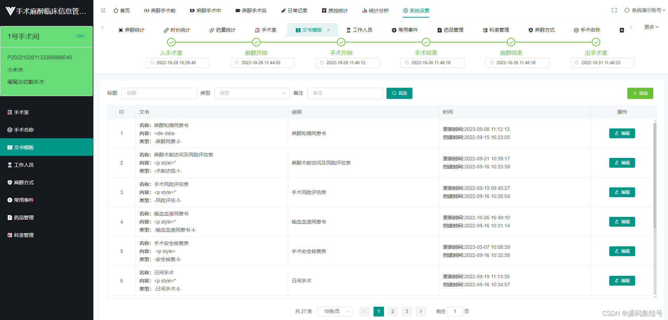Close the 文书模版 tab

(328, 30)
